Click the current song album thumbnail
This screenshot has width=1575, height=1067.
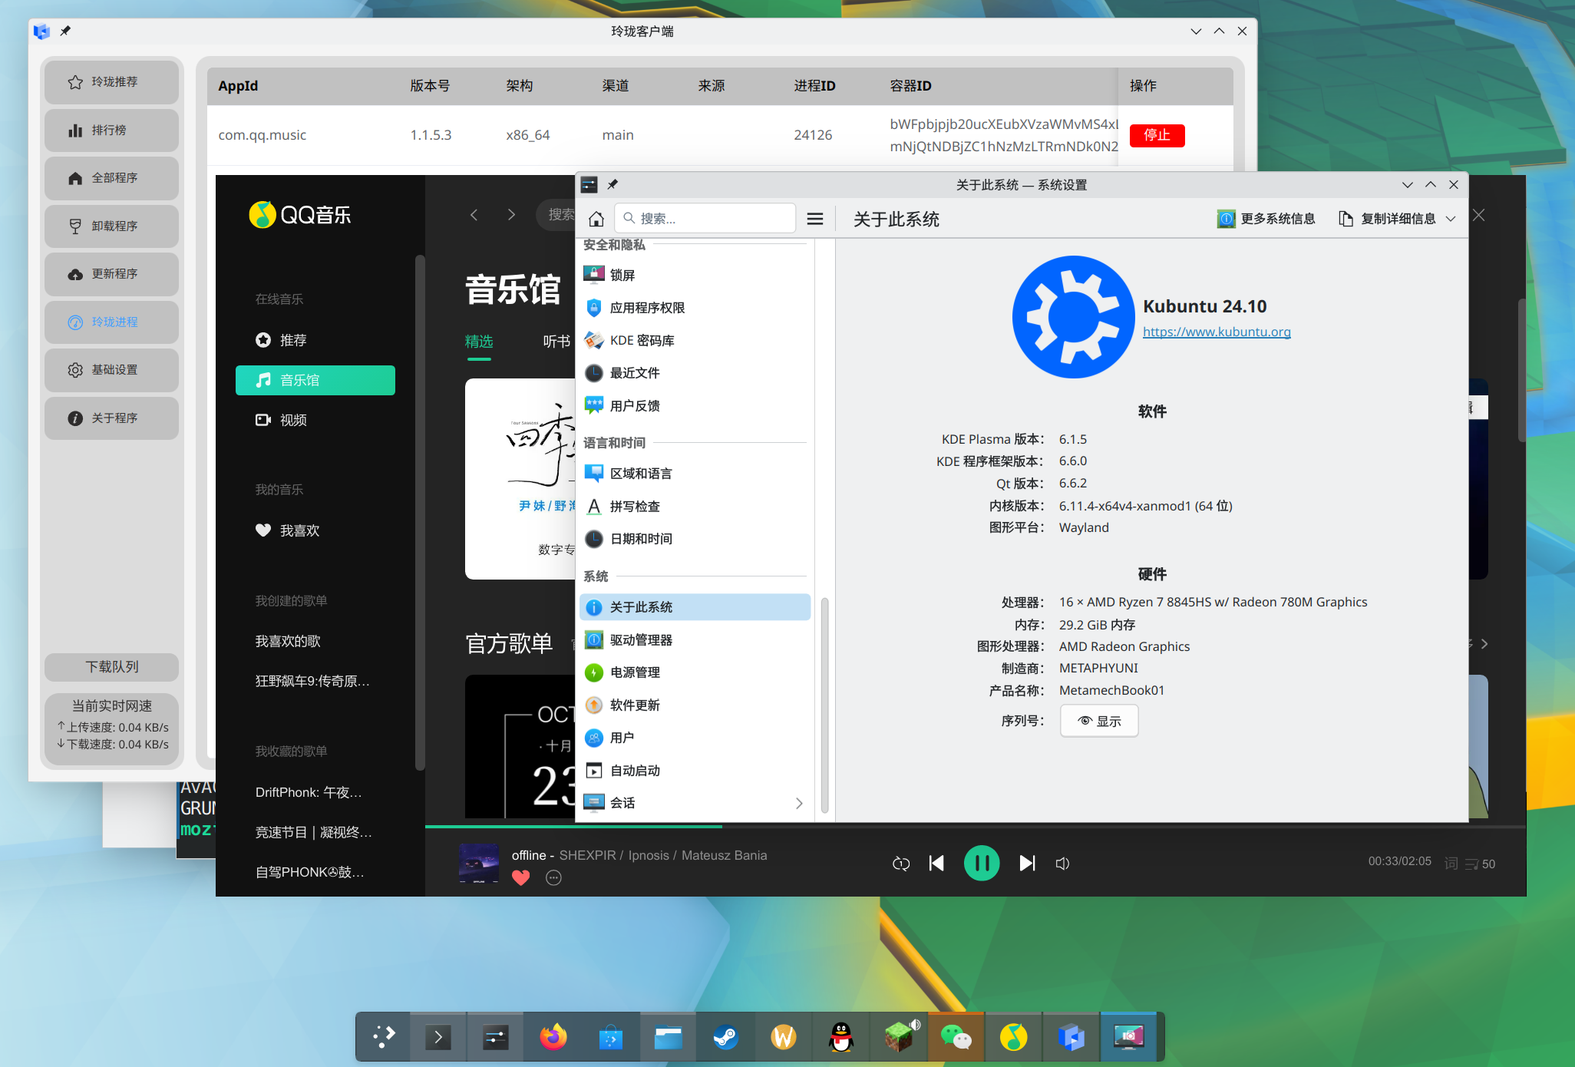pos(479,864)
